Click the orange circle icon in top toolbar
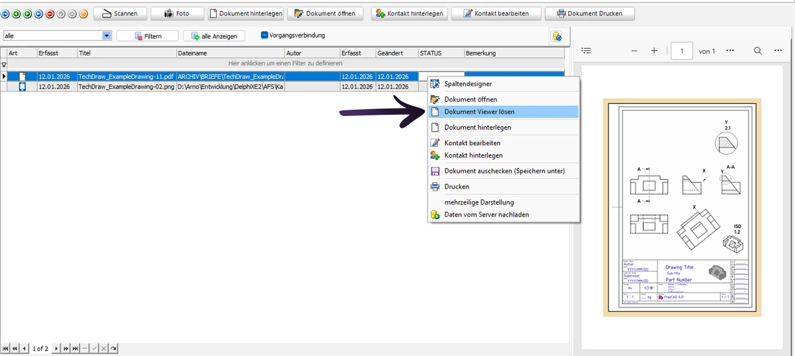The image size is (795, 356). coord(84,14)
